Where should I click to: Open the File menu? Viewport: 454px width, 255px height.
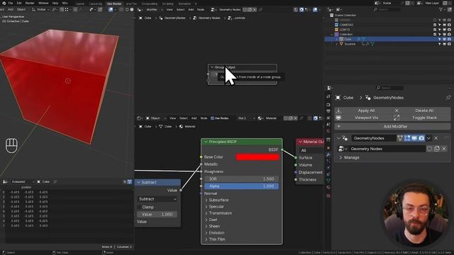coord(11,3)
